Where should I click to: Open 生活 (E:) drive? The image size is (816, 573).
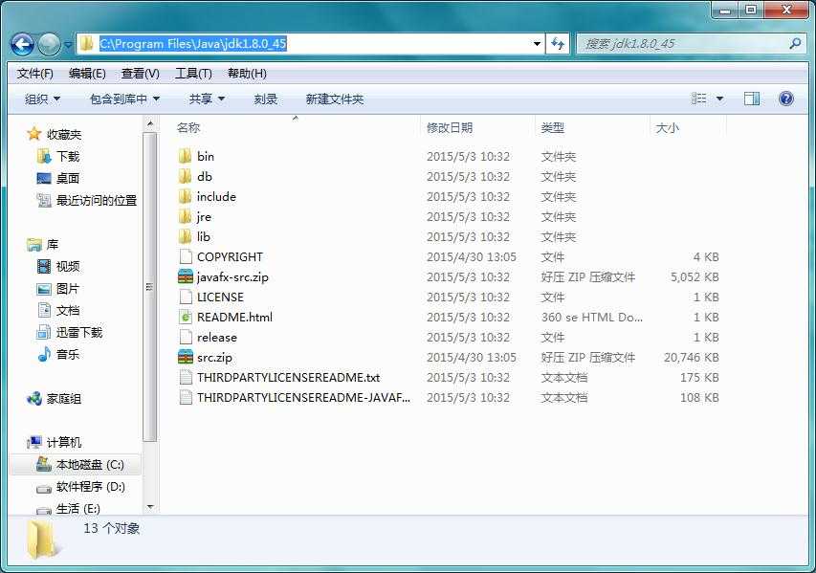point(78,509)
